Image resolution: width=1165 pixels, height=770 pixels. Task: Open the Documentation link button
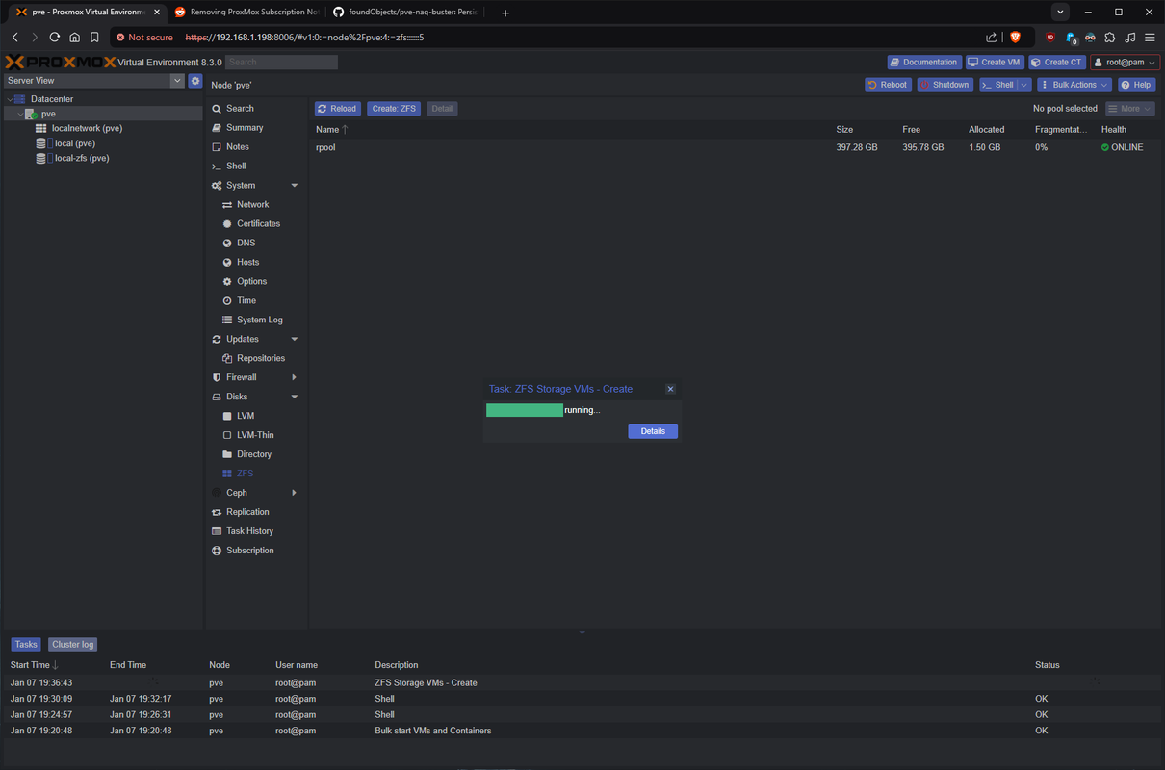(x=923, y=62)
